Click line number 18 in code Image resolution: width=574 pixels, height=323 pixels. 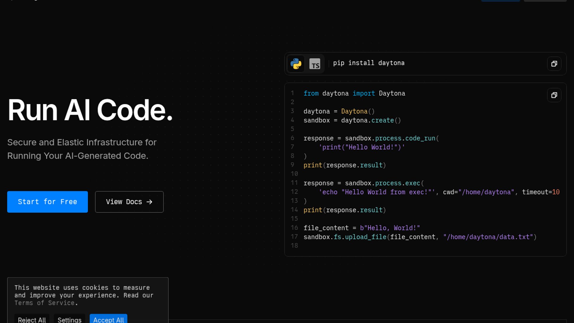[294, 246]
